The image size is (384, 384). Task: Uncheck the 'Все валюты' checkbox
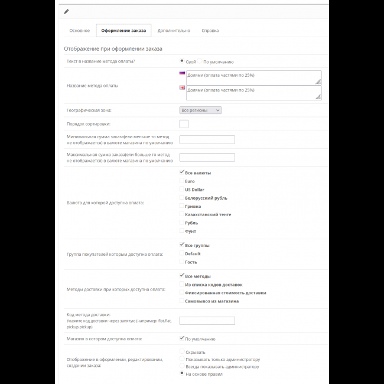(182, 173)
